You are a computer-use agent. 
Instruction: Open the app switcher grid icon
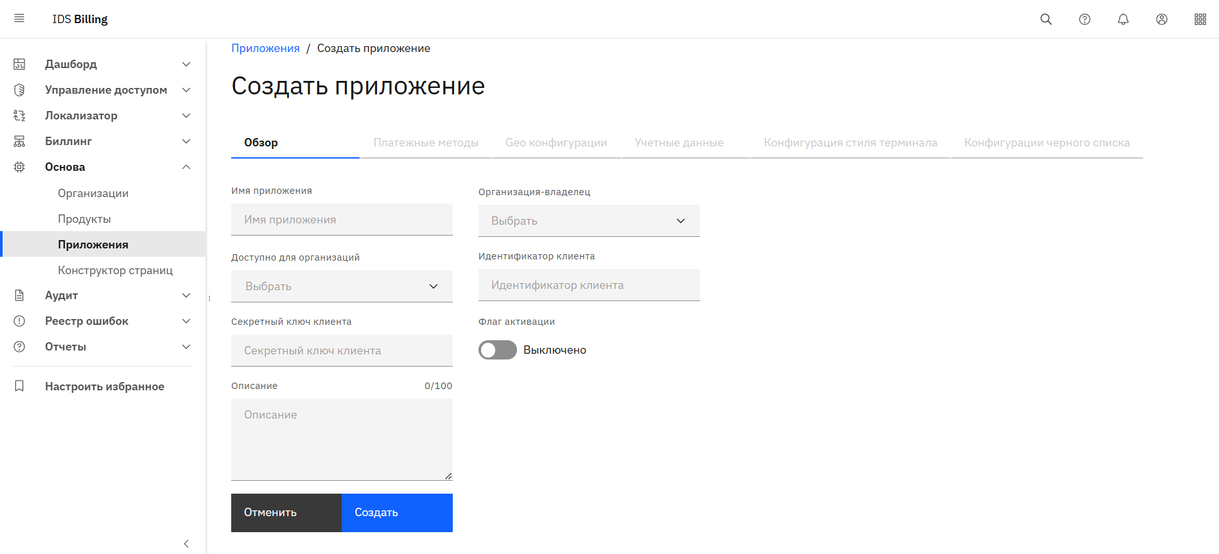pyautogui.click(x=1200, y=19)
